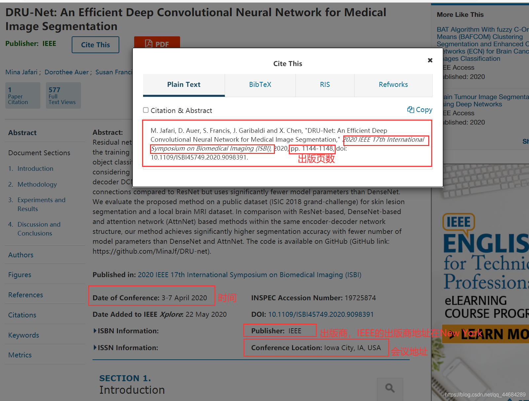Switch to the BibTeX tab
Viewport: 529px width, 401px height.
click(260, 85)
